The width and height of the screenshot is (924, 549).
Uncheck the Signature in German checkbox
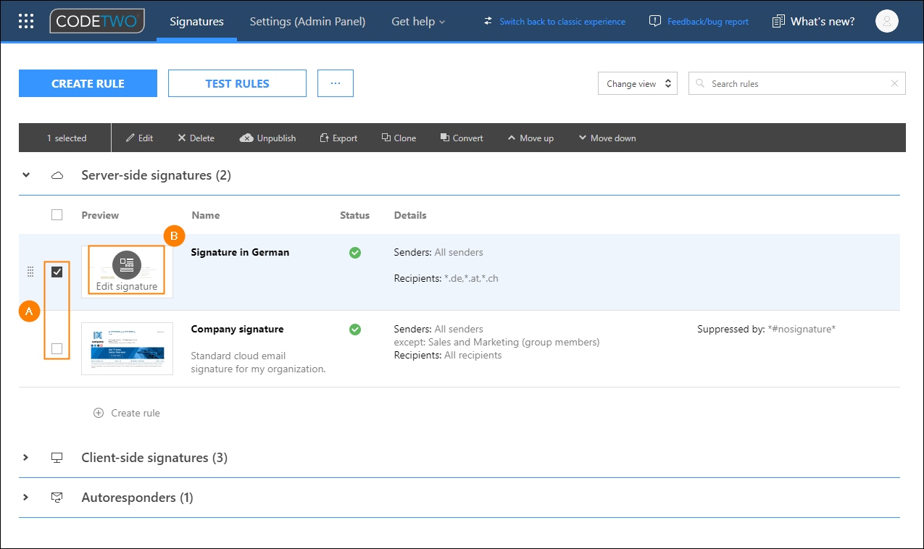(57, 272)
